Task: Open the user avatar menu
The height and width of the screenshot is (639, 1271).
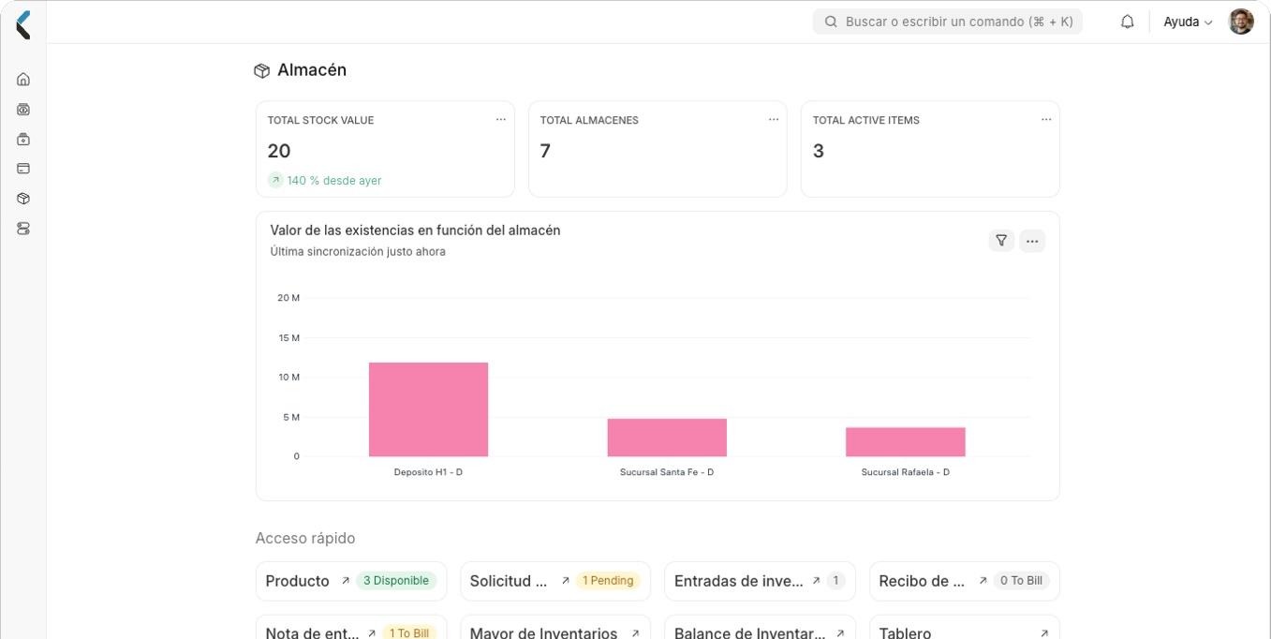Action: pyautogui.click(x=1241, y=22)
